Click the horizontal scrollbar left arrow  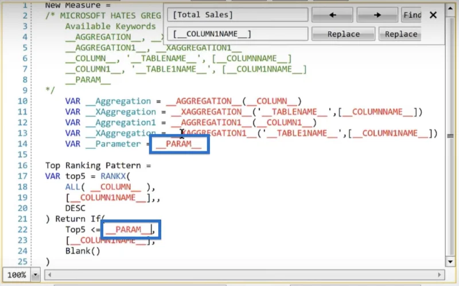tap(49, 275)
